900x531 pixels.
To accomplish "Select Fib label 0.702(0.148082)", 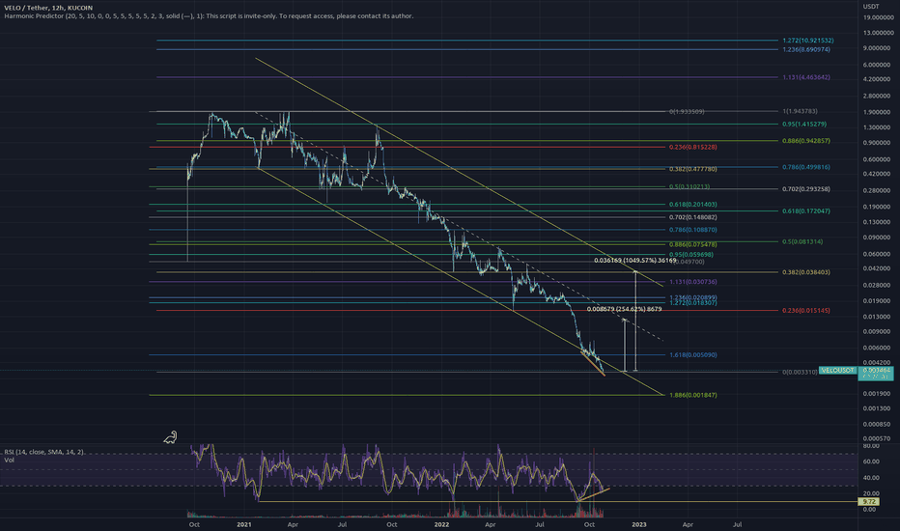I will [692, 217].
